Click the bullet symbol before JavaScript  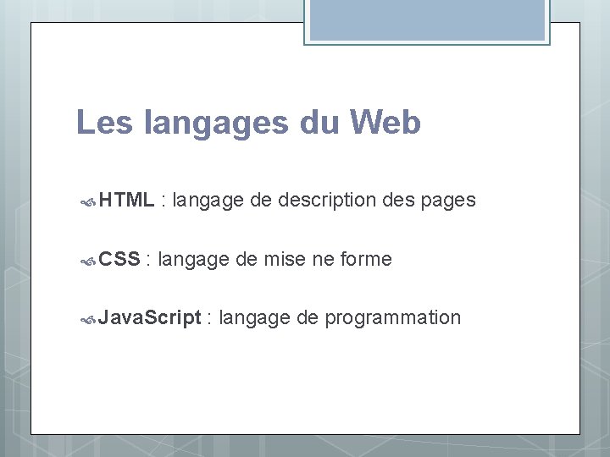(x=88, y=320)
